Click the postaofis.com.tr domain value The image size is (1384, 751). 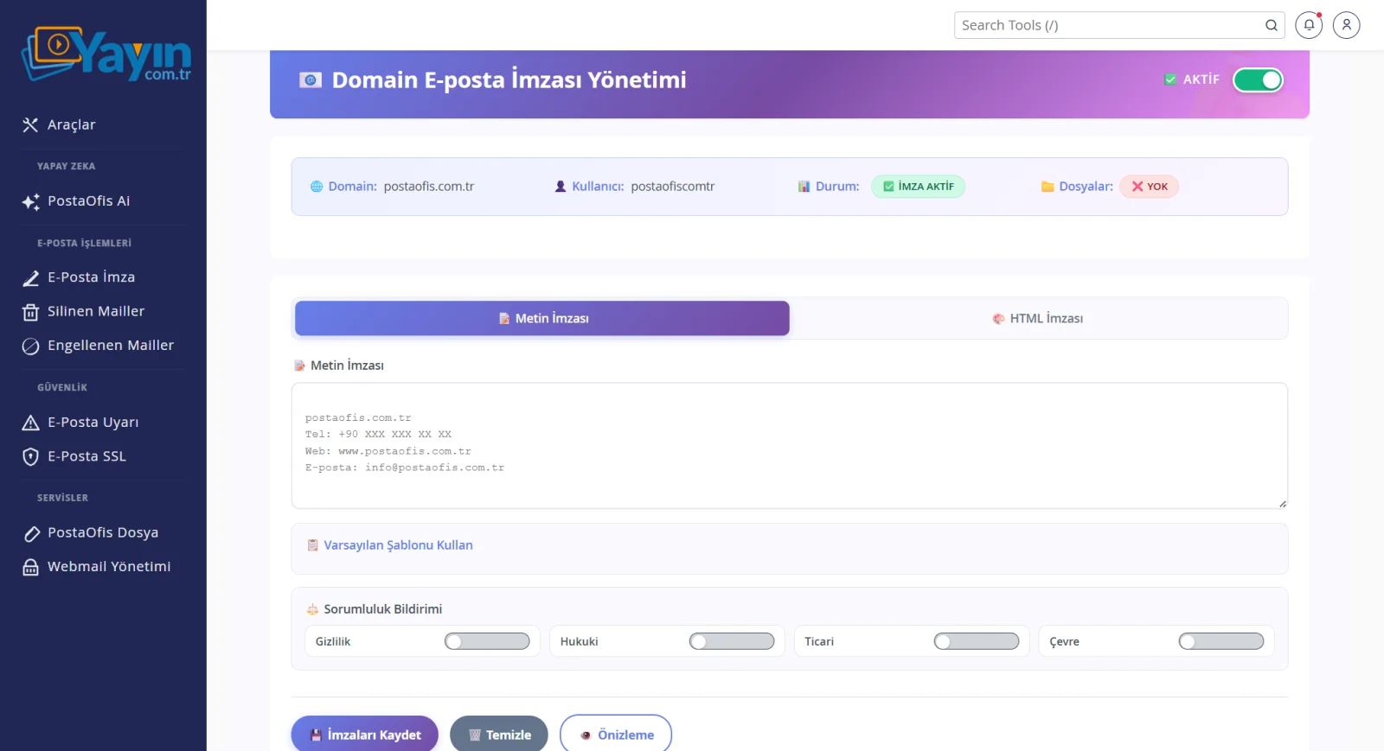click(429, 187)
